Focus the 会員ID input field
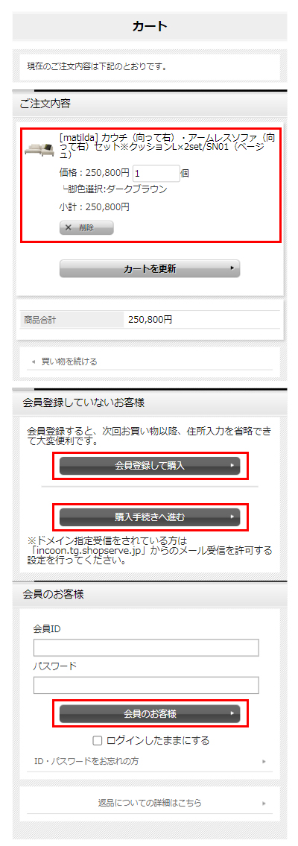This screenshot has height=846, width=298. tap(146, 648)
